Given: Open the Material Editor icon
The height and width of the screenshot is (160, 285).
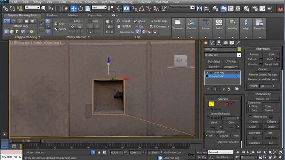Looking at the screenshot, I should click(246, 8).
